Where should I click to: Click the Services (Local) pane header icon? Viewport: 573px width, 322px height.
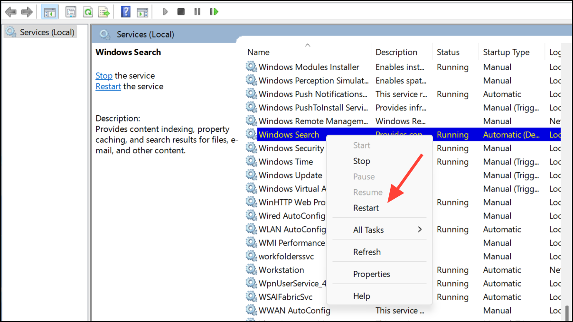click(x=105, y=34)
